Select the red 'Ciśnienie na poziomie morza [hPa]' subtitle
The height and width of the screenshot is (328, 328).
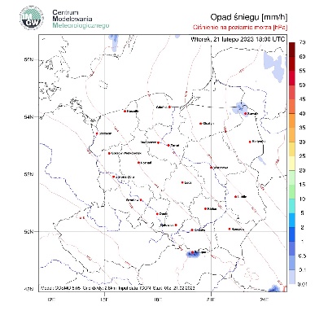(240, 27)
